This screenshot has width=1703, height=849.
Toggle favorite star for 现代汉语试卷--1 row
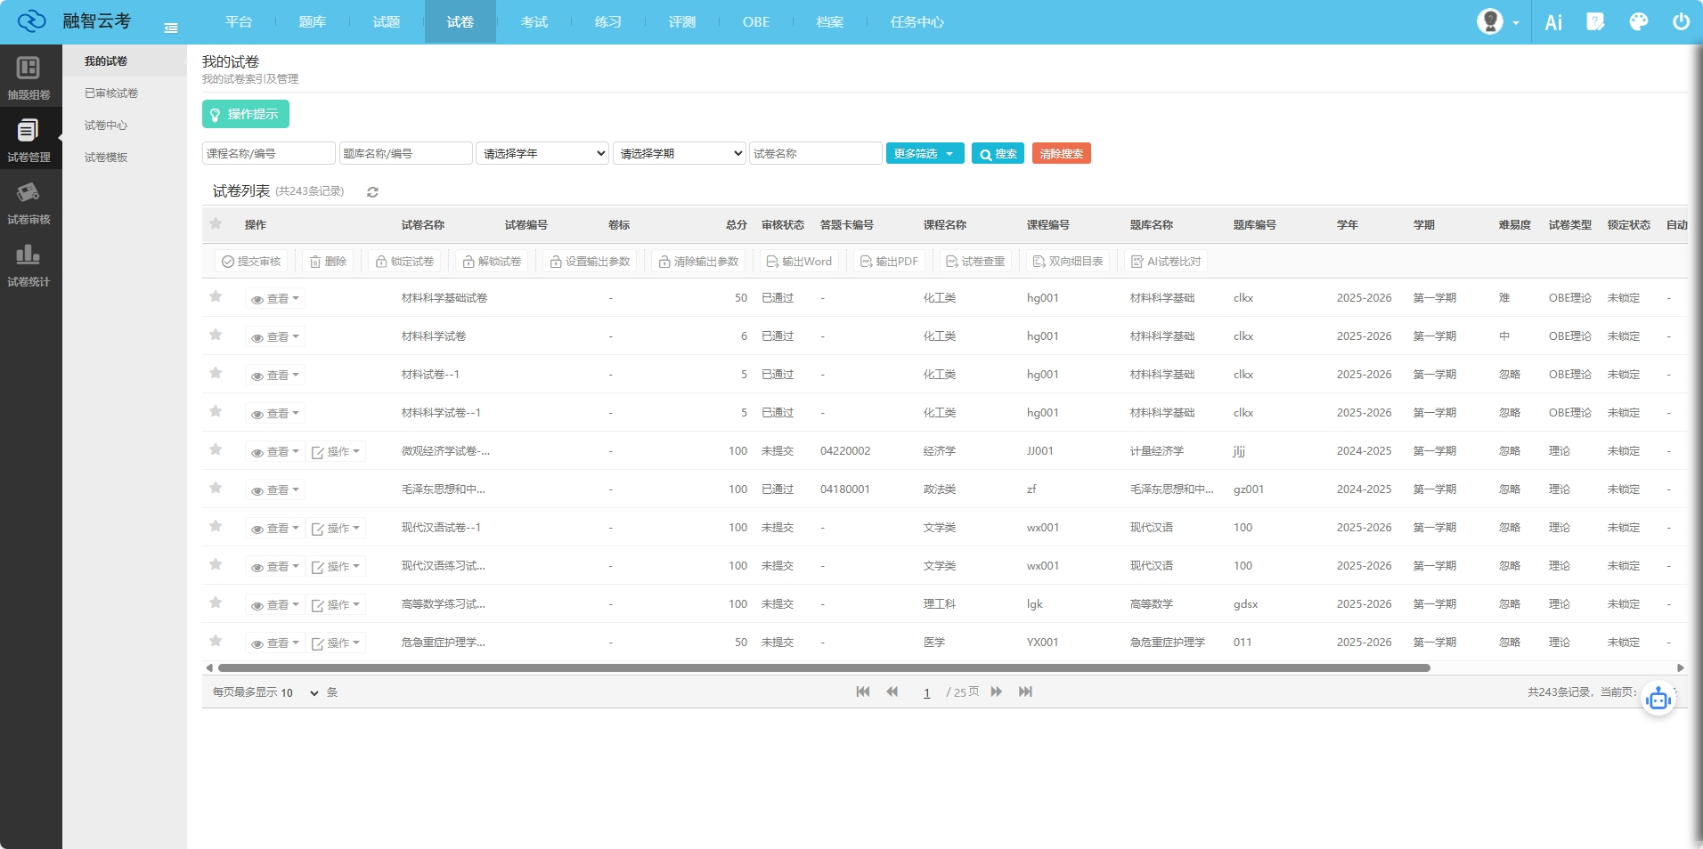[x=216, y=527]
